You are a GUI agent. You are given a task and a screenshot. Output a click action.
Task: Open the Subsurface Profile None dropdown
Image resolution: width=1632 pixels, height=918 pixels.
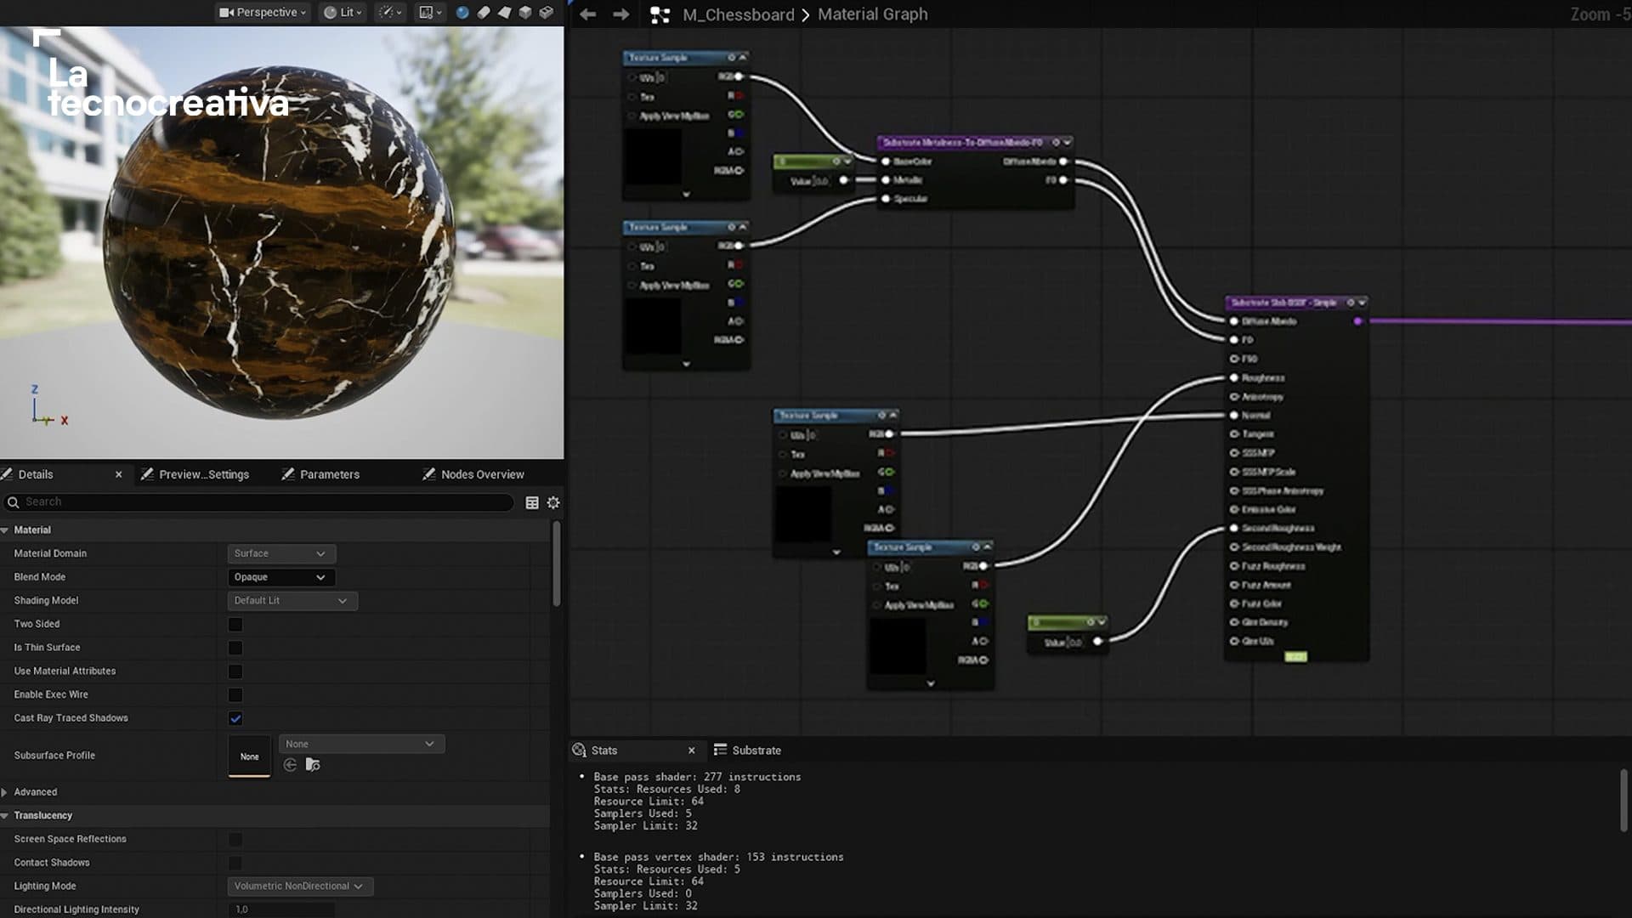(x=361, y=744)
